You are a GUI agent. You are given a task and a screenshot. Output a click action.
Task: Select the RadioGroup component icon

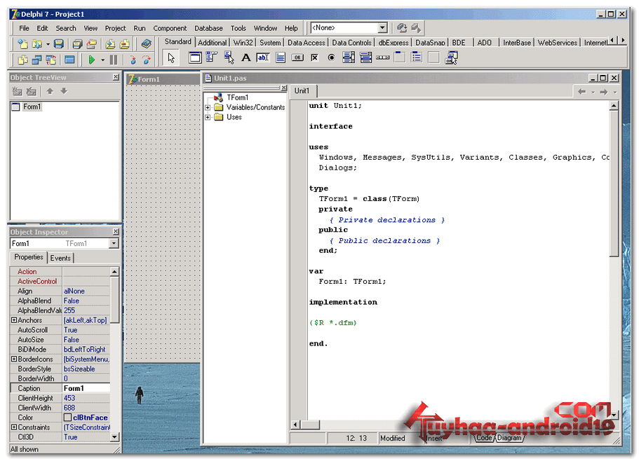(417, 57)
